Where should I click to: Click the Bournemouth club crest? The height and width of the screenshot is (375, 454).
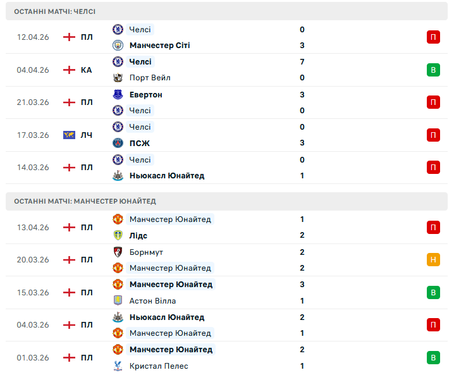118,252
